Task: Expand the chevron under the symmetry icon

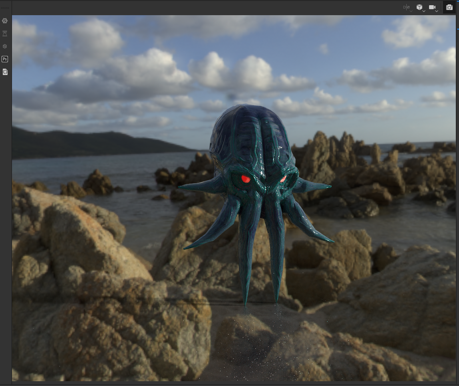Action: [411, 11]
